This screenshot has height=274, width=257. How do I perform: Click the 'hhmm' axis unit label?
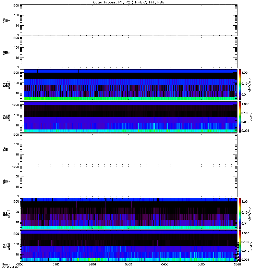(x=6, y=264)
